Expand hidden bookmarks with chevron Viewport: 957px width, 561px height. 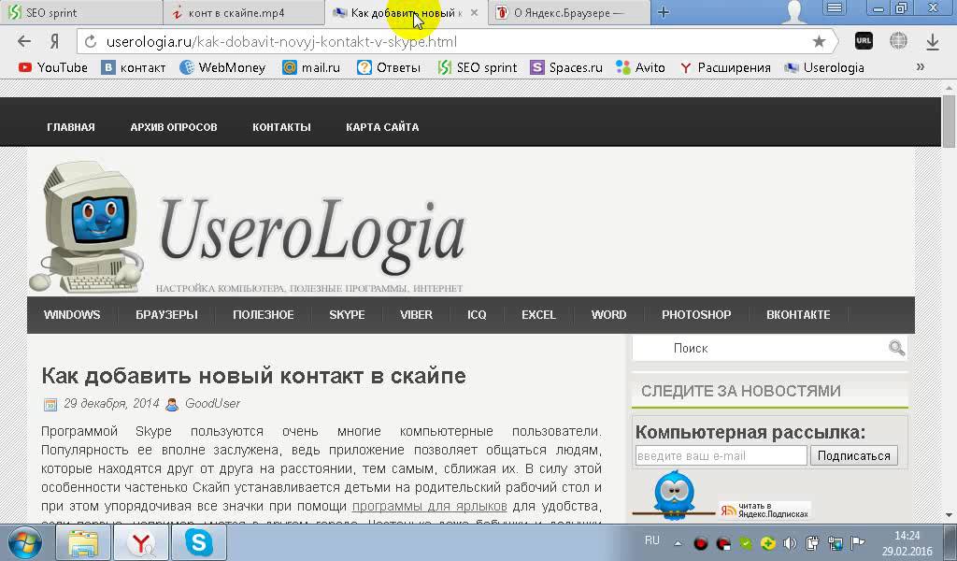(921, 66)
